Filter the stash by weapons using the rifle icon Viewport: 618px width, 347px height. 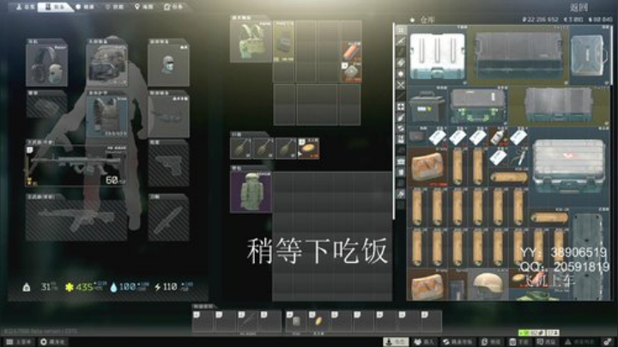click(x=401, y=41)
